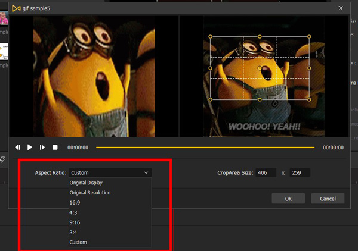Image resolution: width=358 pixels, height=251 pixels.
Task: Click the elapsed time 00:00:00 label
Action: pos(78,148)
